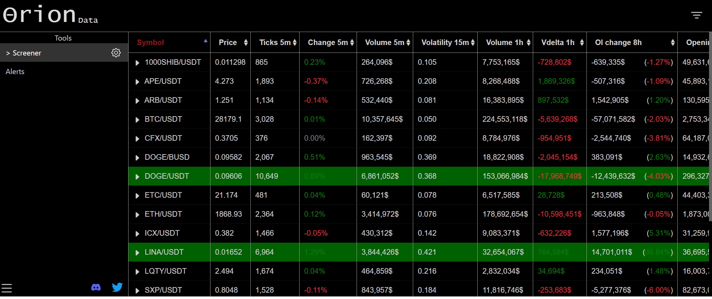Expand the APE/USDT row

pyautogui.click(x=137, y=82)
